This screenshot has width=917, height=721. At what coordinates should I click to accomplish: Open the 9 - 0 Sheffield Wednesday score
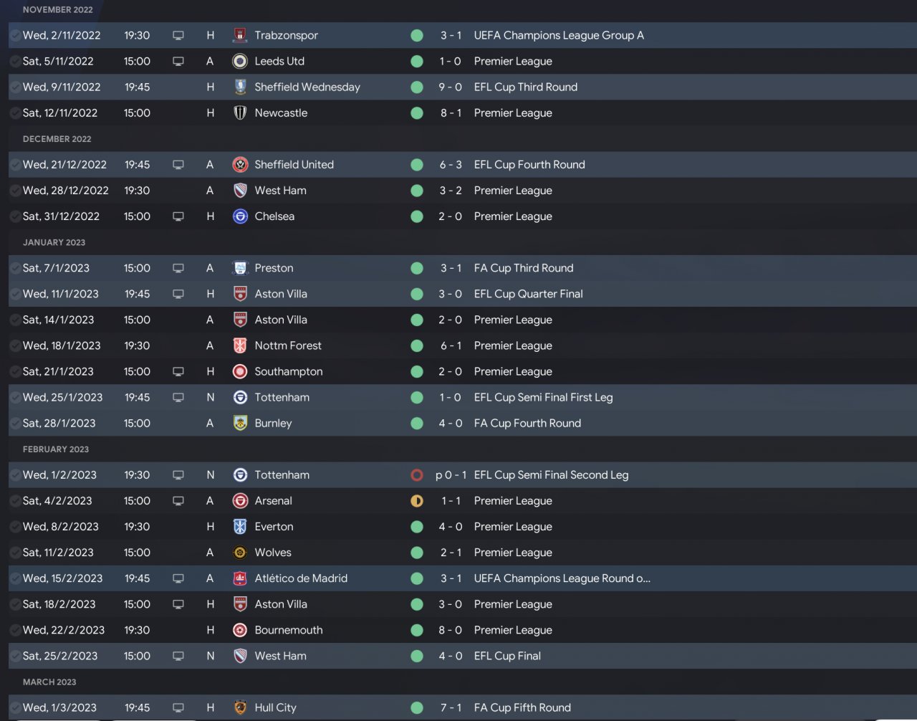pos(451,87)
